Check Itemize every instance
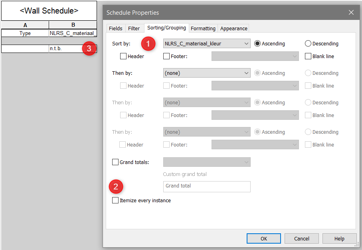Screen dimensions: 362x250 click(x=115, y=201)
